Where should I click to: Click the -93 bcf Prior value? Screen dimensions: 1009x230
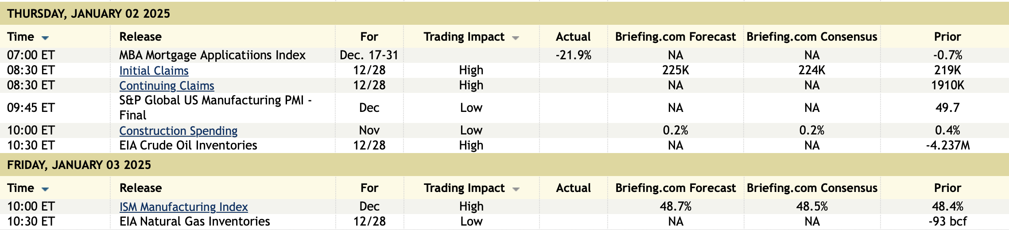coord(947,222)
